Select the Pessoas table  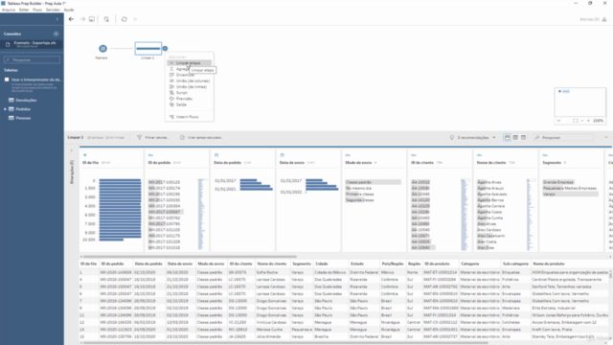[x=23, y=118]
